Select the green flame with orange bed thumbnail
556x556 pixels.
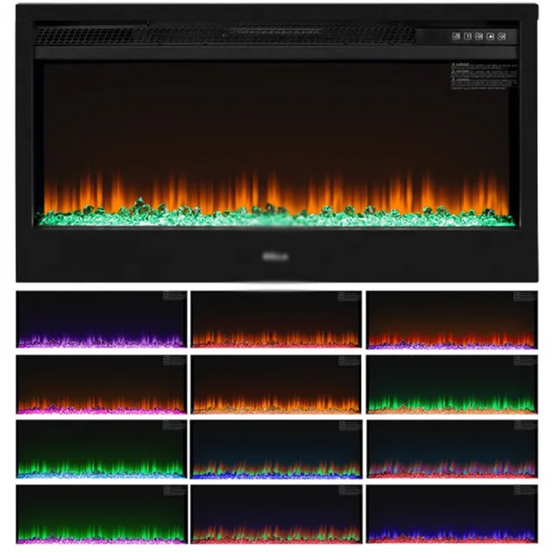click(452, 384)
